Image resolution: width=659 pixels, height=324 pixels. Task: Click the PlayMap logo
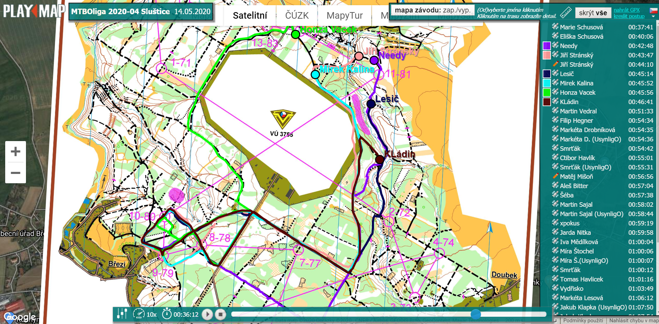[34, 11]
